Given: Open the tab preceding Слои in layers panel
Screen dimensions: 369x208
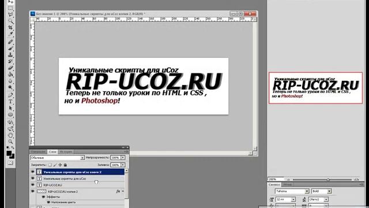Looking at the screenshot, I should click(38, 151).
